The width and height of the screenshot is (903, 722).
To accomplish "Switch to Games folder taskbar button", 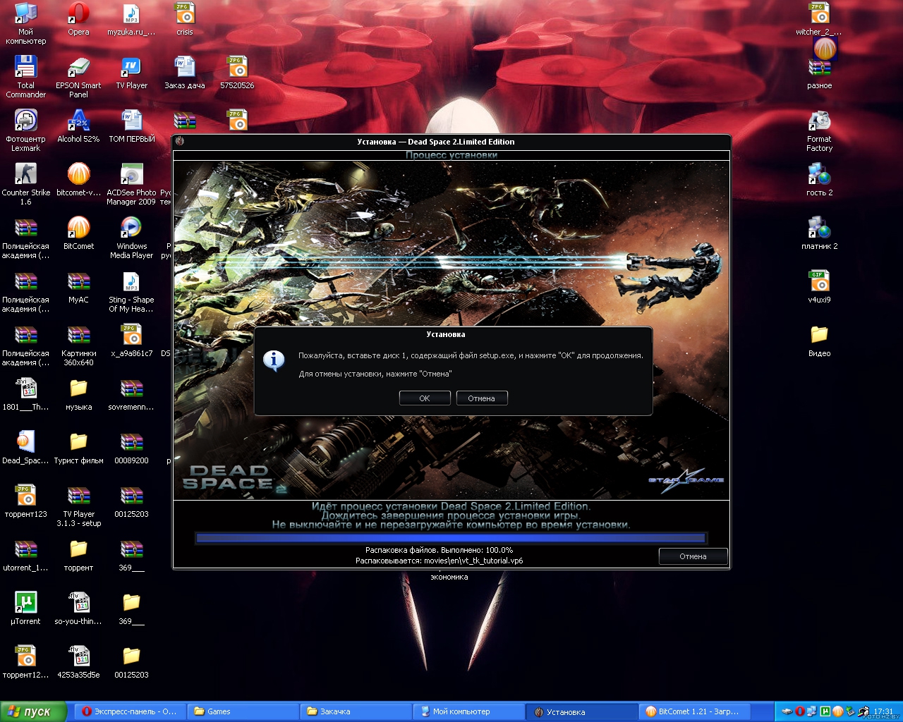I will (x=242, y=711).
